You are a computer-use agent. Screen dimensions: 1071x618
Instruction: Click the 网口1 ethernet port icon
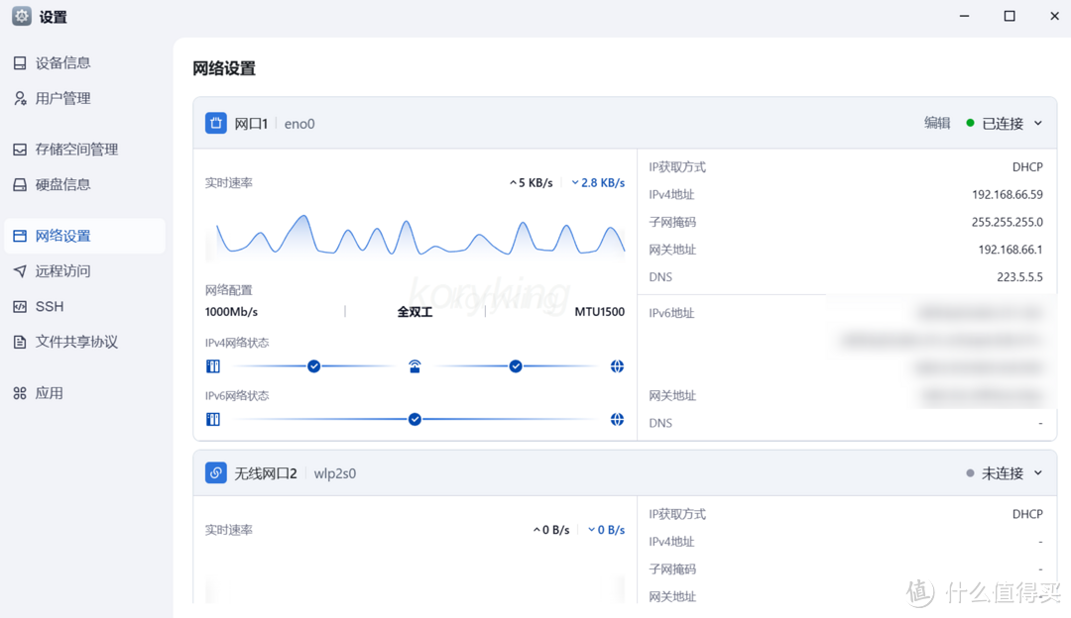point(216,123)
